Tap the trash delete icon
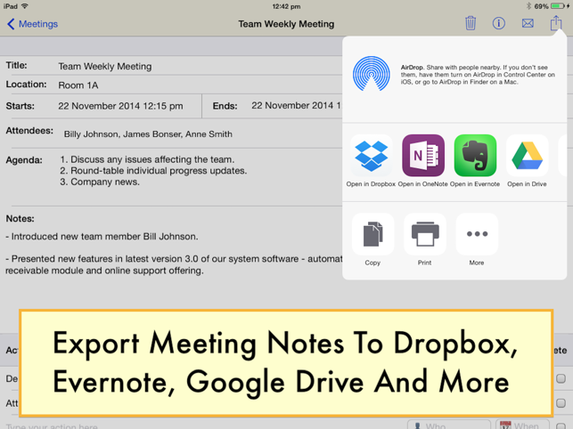Viewport: 573px width, 429px height. coord(471,24)
